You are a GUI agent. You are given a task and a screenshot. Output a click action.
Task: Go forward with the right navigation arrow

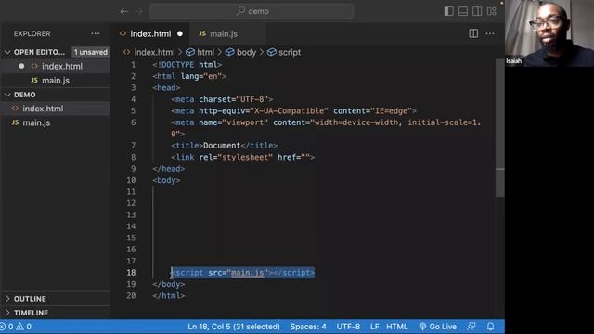tap(138, 11)
